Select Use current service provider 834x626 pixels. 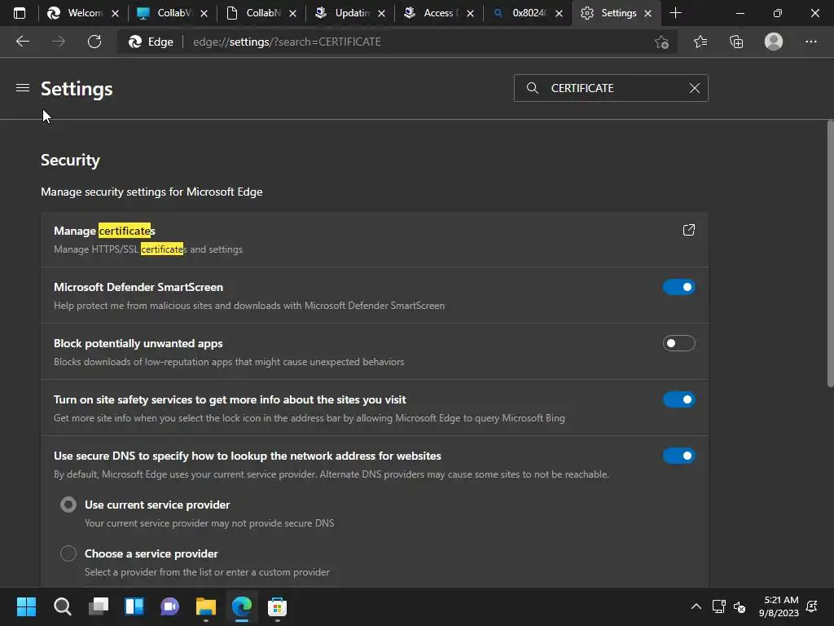68,505
